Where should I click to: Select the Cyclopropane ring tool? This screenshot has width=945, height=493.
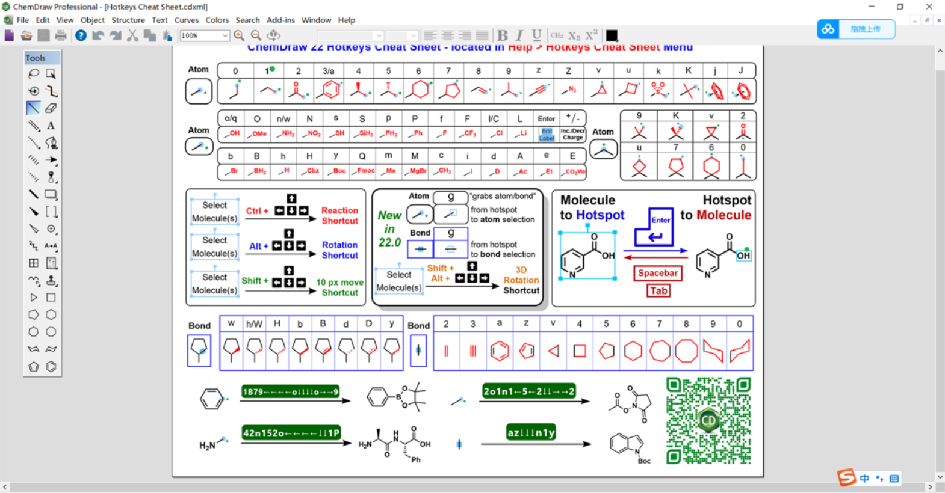34,298
